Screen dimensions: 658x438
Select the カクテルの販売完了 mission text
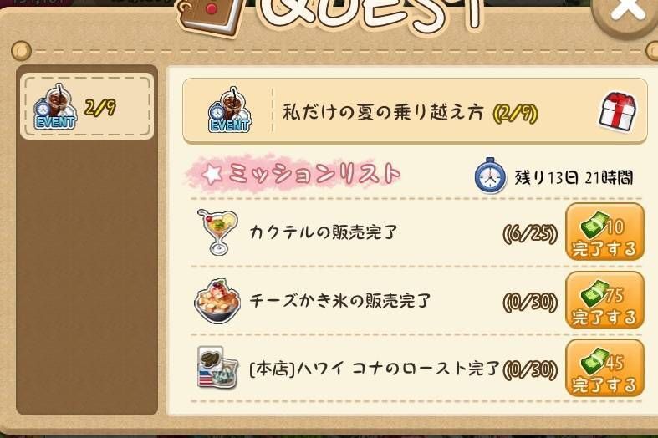coord(323,232)
